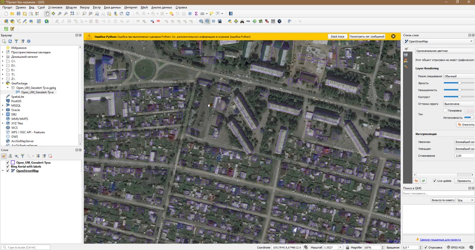Viewport: 475px width, 250px height.
Task: Open the Слой menu
Action: tap(41, 7)
